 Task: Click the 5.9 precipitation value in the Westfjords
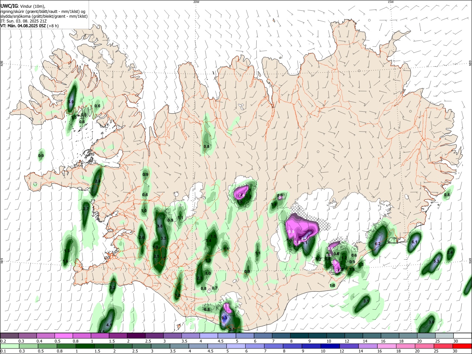71,102
